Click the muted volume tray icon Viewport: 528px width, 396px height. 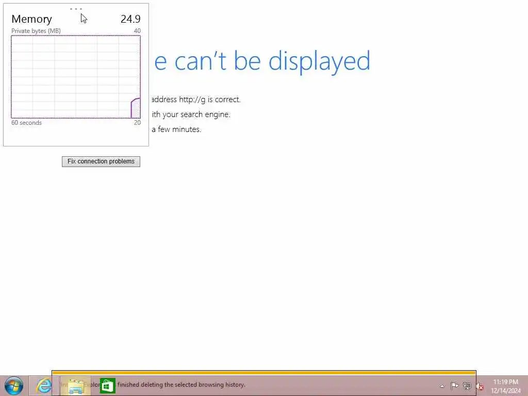click(x=480, y=386)
